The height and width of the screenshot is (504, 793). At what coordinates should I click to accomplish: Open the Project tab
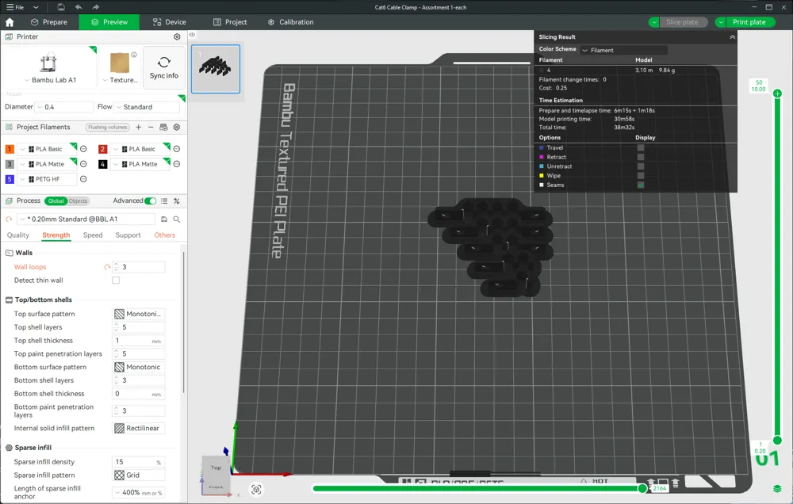click(230, 22)
